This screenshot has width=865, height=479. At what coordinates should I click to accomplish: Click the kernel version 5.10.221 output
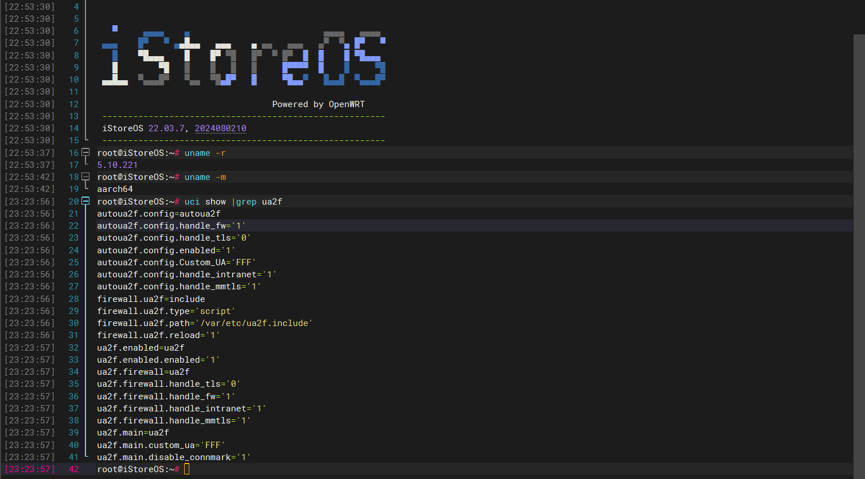[x=117, y=165]
